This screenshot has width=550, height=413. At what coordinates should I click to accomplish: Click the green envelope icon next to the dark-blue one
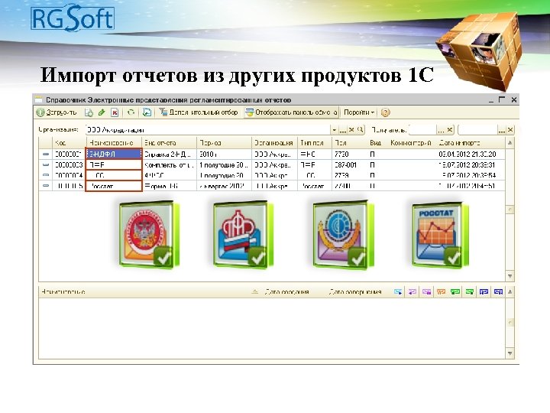click(x=470, y=291)
